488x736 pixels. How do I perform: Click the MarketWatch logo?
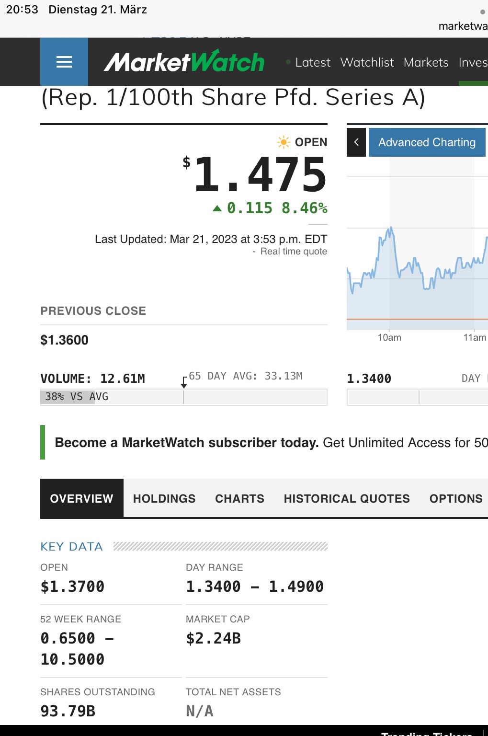186,61
